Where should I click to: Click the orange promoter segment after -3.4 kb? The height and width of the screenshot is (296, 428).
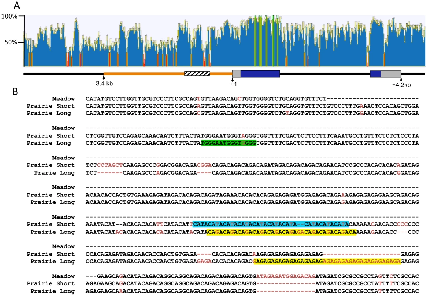[x=144, y=74]
